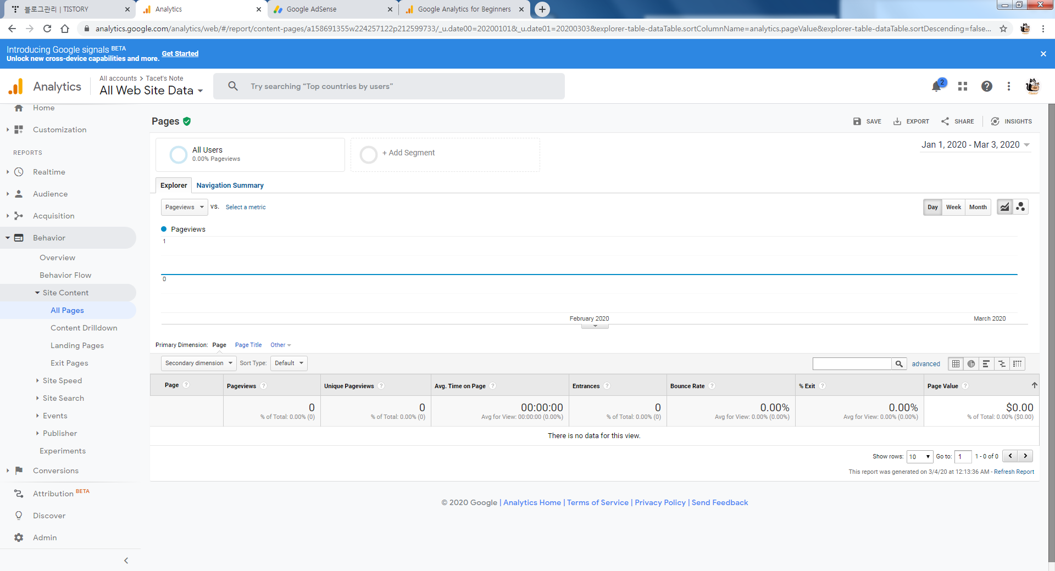
Task: Open the Sort Type Default dropdown
Action: coord(288,363)
